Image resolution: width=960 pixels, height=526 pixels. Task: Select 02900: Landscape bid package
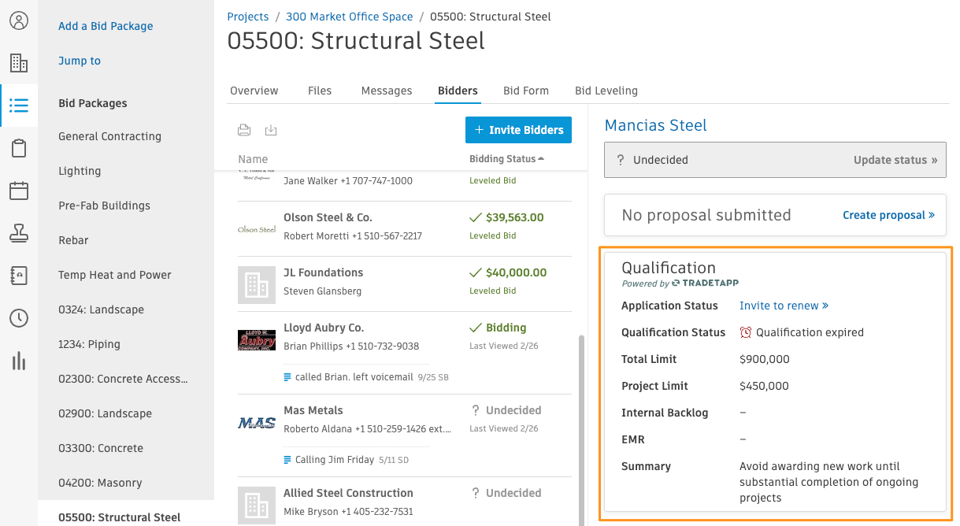point(105,413)
